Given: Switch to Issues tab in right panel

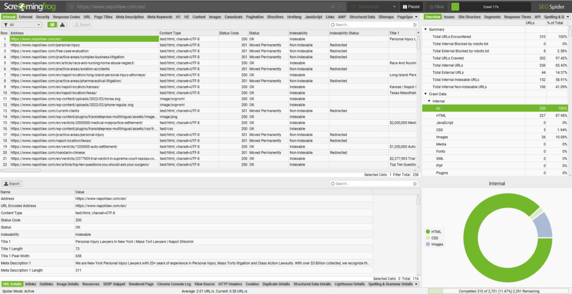Looking at the screenshot, I should tap(449, 17).
